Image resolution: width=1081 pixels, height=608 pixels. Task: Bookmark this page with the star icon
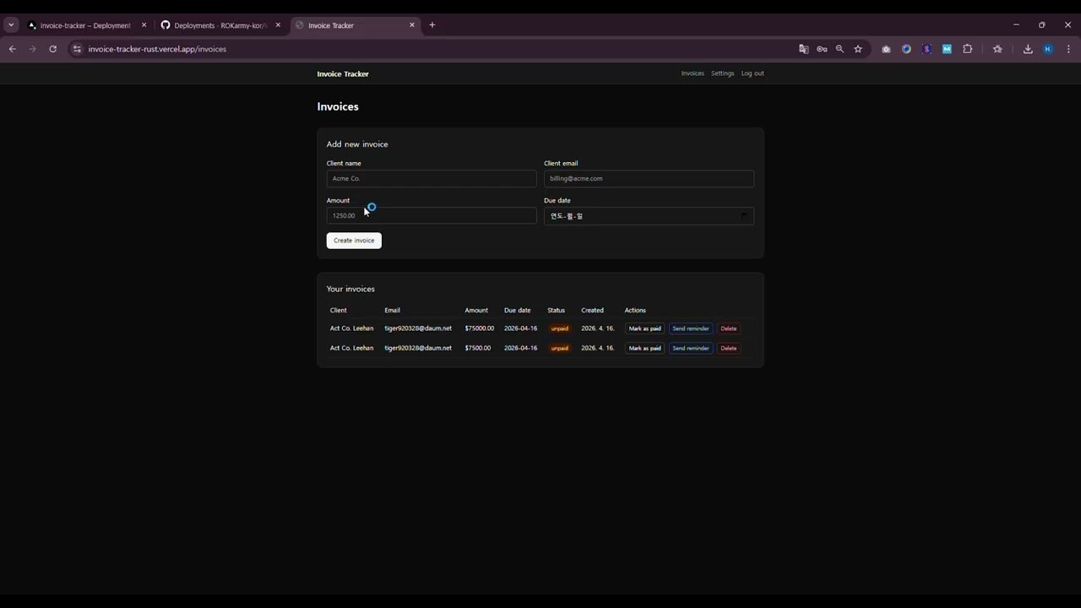click(x=858, y=49)
